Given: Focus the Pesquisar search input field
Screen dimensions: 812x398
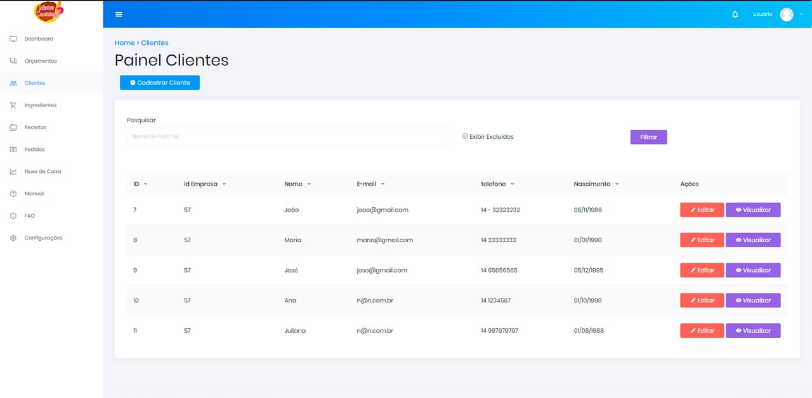Looking at the screenshot, I should coord(289,136).
